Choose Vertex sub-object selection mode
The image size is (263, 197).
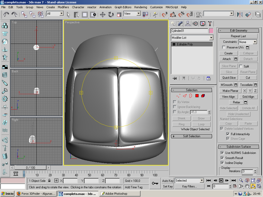point(178,96)
